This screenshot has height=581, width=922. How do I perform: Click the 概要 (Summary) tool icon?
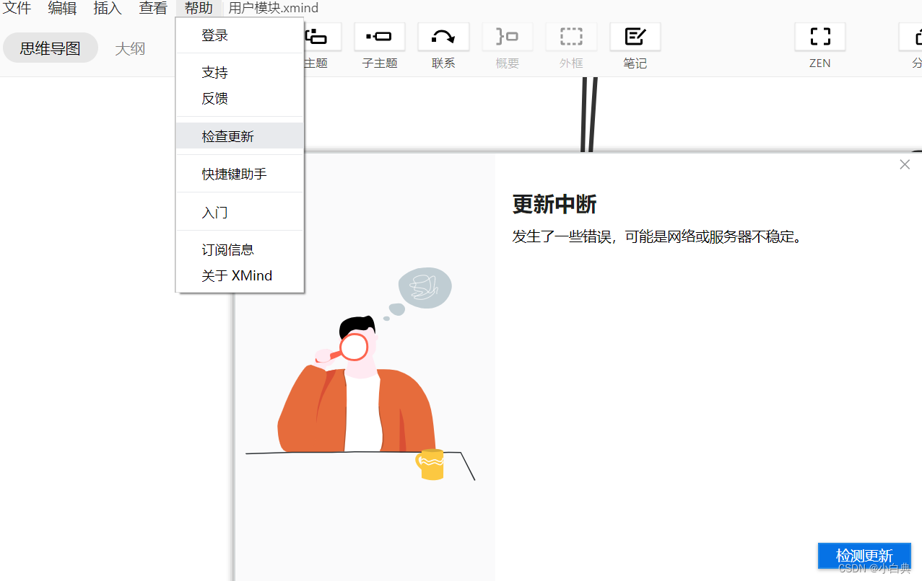click(507, 36)
